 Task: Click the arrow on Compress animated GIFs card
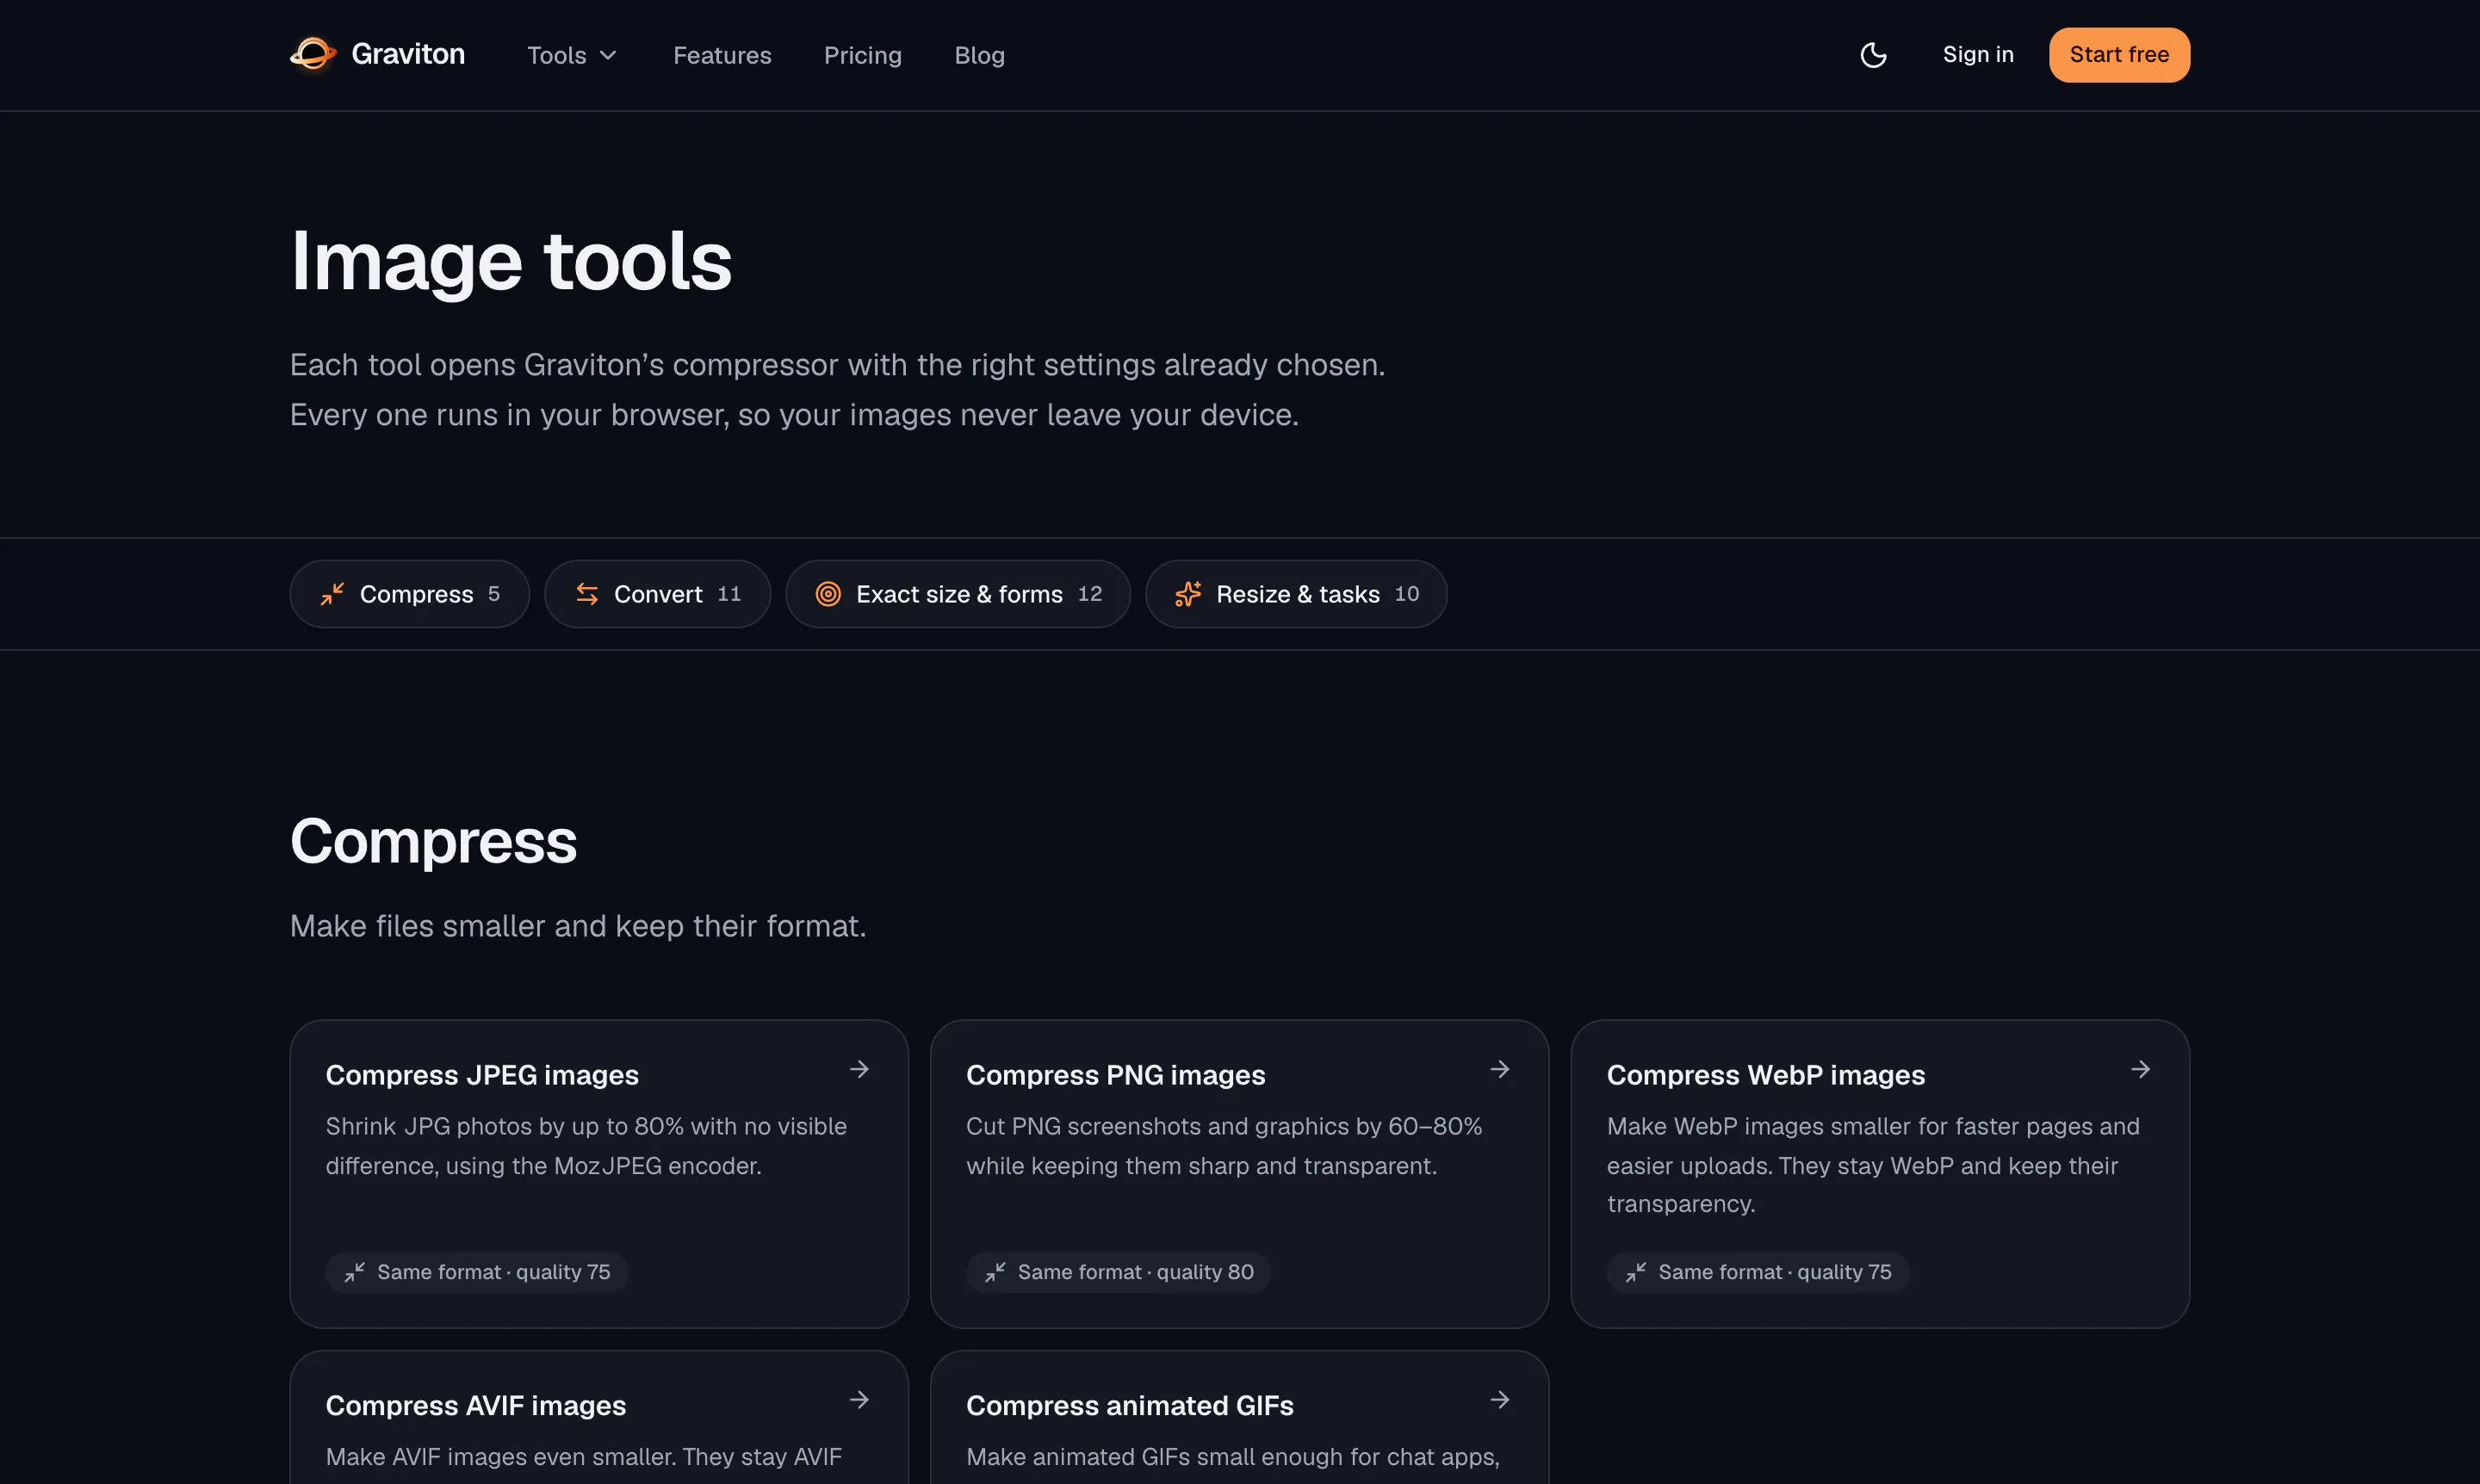point(1498,1399)
